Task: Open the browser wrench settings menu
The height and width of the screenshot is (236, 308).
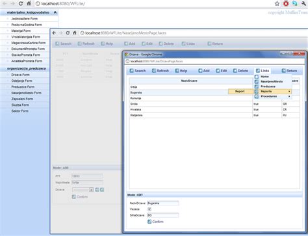Action: 303,3
